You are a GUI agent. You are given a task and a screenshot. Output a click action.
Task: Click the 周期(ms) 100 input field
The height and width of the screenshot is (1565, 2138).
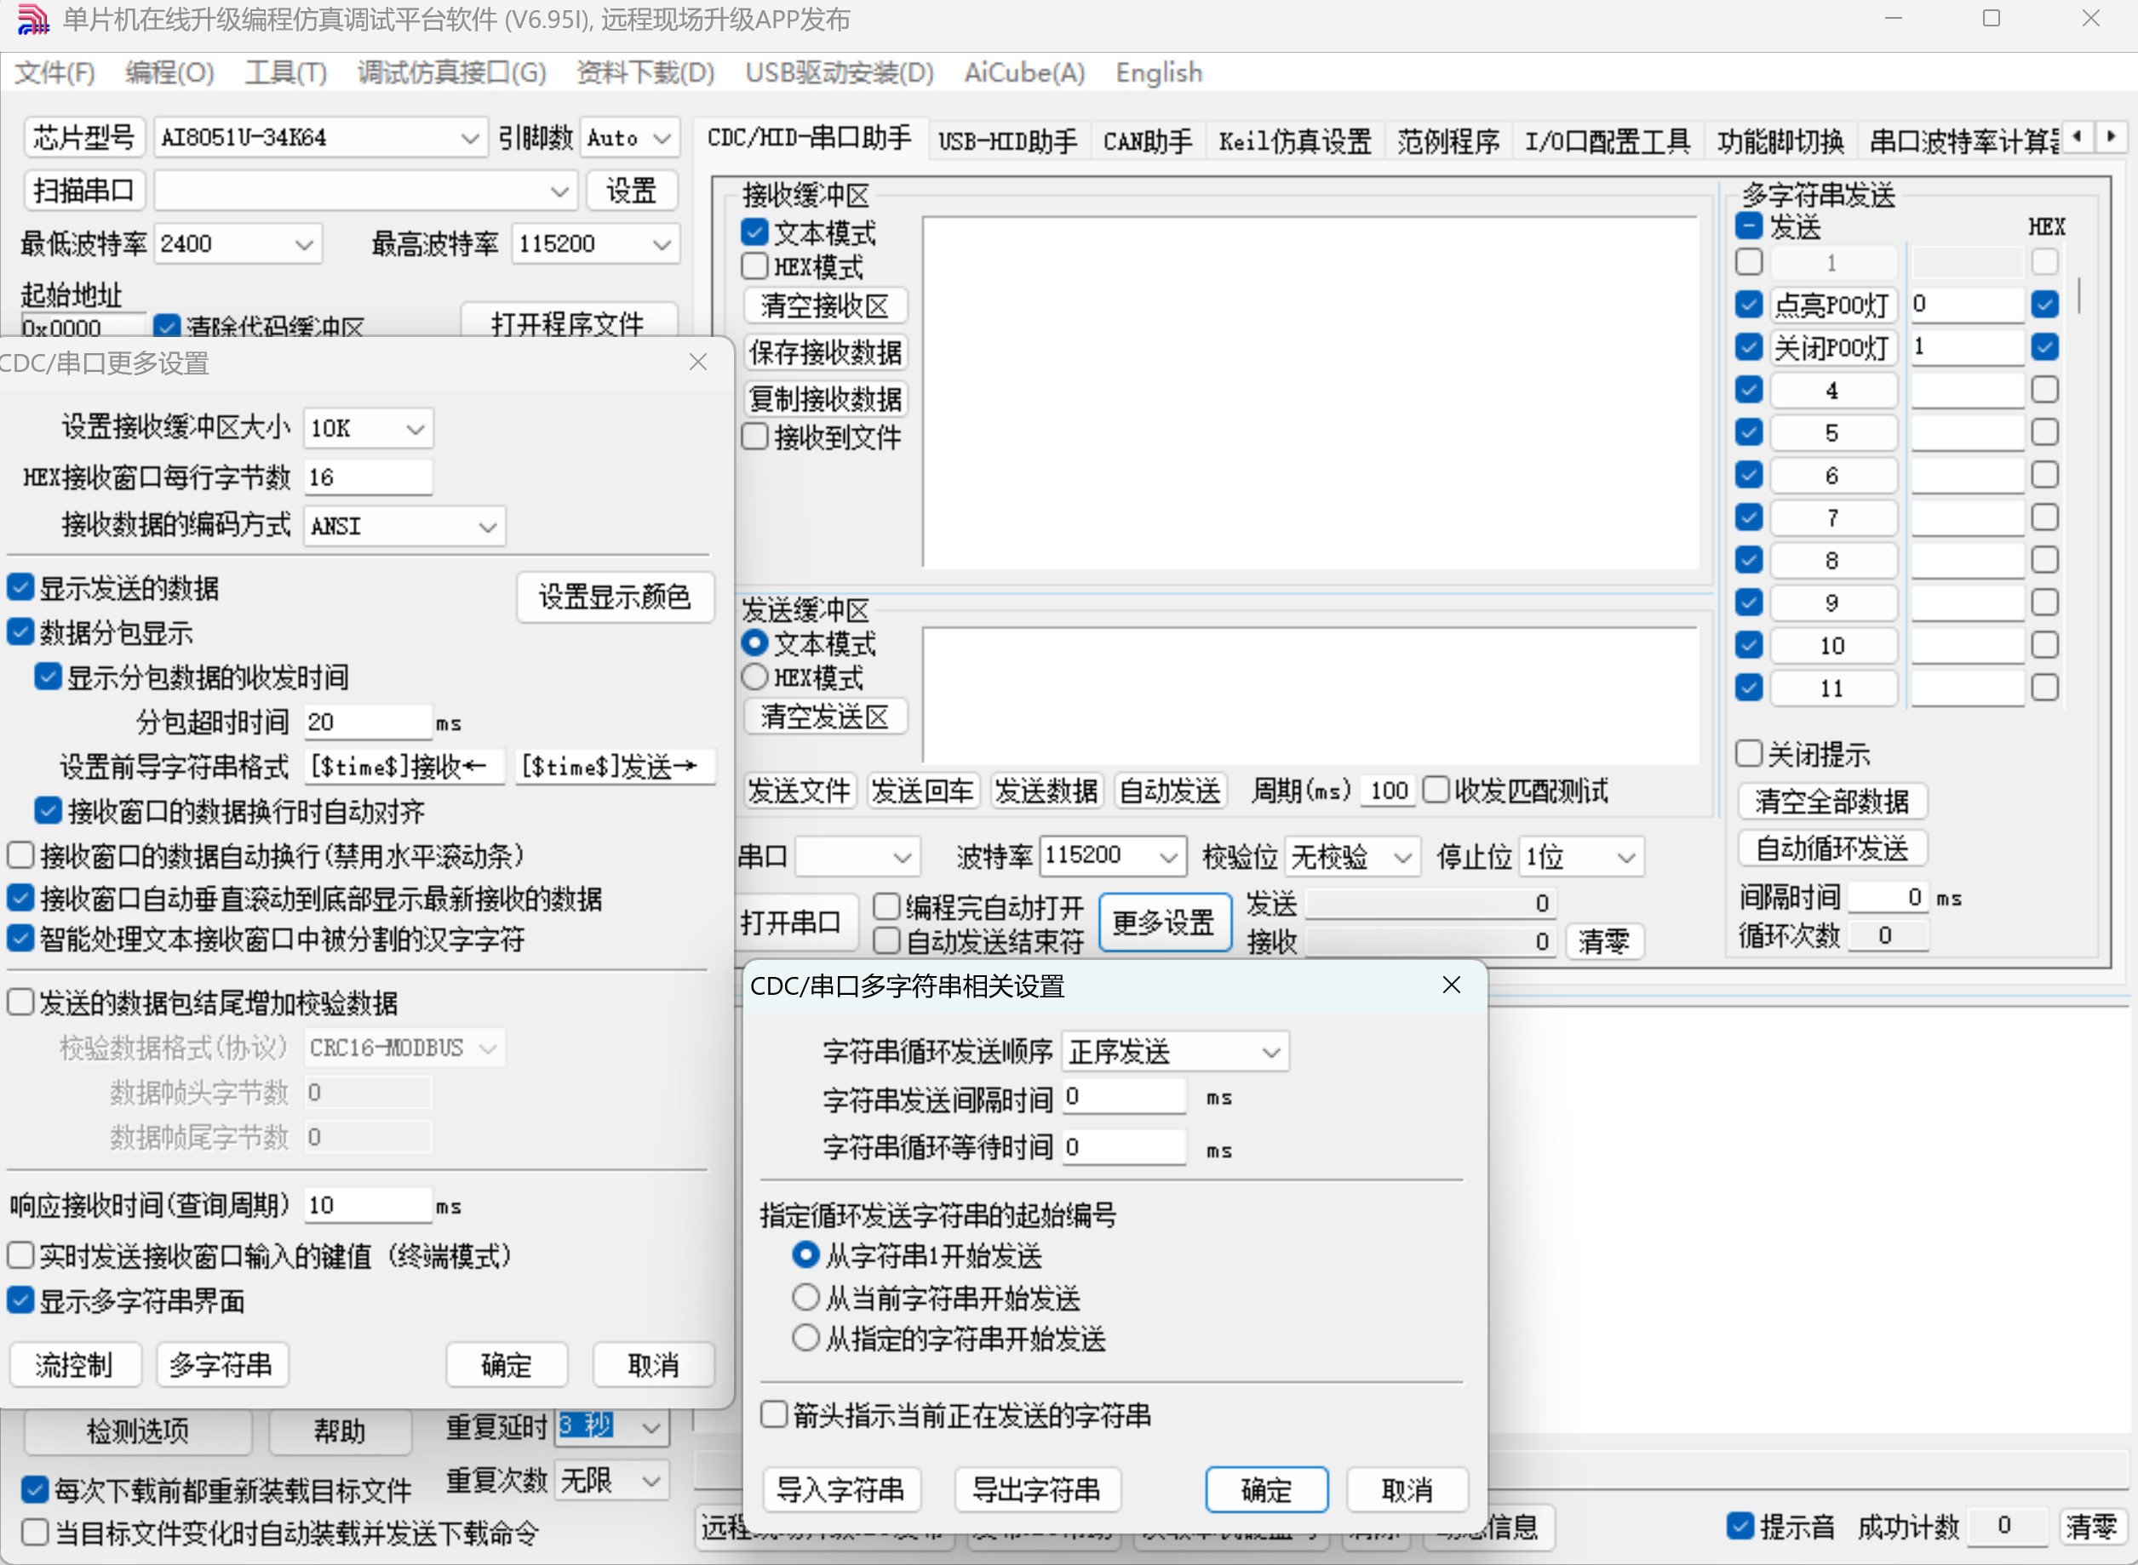[1387, 791]
